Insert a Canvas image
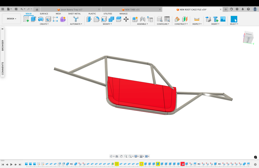The image size is (259, 168). pyautogui.click(x=223, y=19)
